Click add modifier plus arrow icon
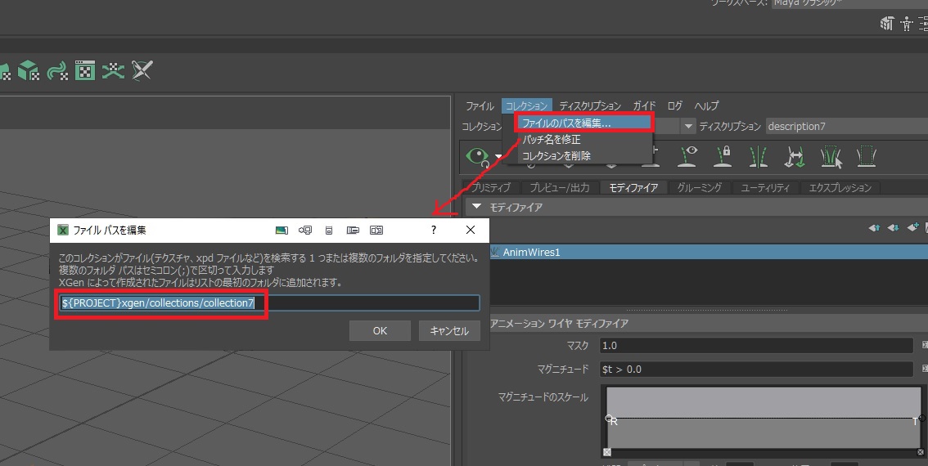The height and width of the screenshot is (466, 928). [912, 227]
